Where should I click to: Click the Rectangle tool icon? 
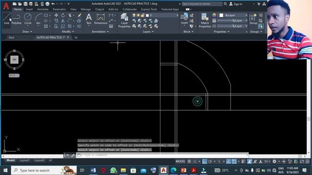pyautogui.click(x=46, y=15)
